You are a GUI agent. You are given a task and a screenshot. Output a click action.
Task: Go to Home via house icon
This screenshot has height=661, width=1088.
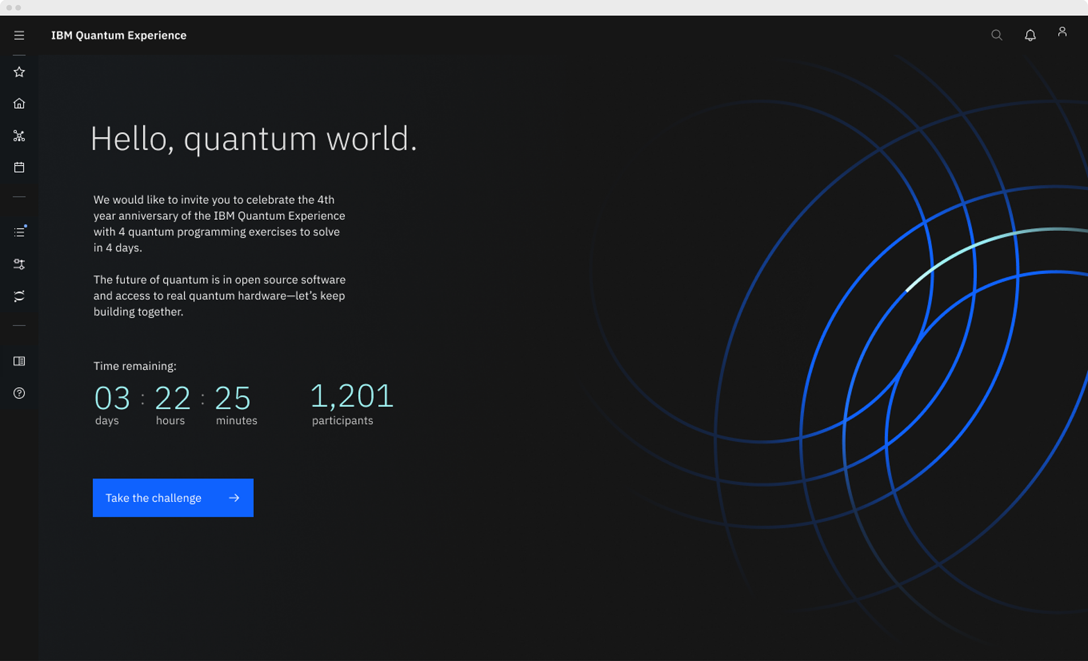(x=19, y=103)
